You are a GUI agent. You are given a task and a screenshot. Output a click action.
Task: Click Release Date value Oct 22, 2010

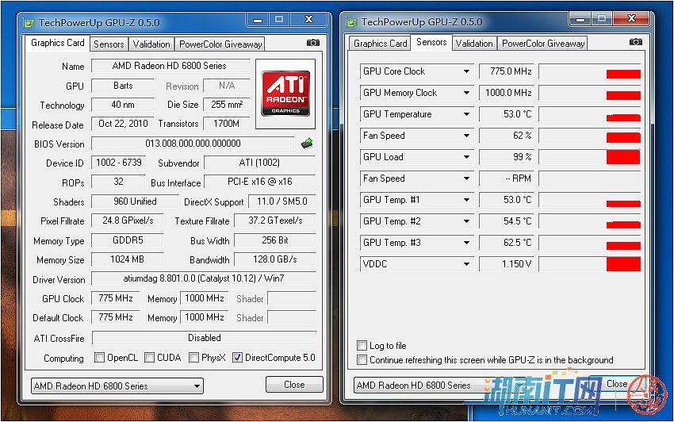123,124
